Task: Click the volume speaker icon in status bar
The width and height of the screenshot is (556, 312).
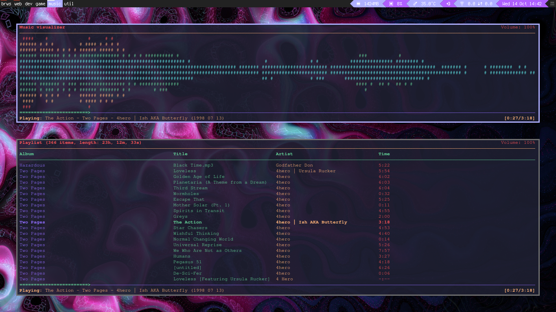Action: tap(448, 4)
